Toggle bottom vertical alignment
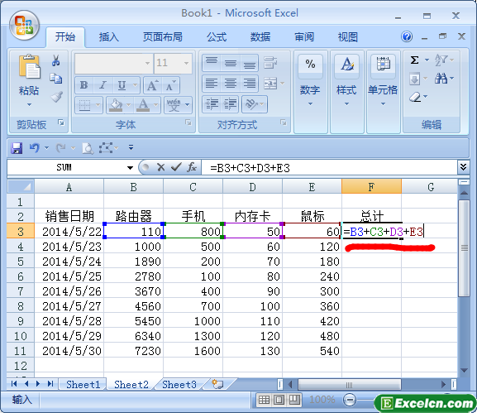The height and width of the screenshot is (413, 477). (x=249, y=63)
